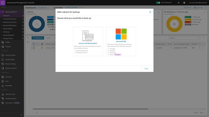Tick checkbox for julia-pc row
Image resolution: width=209 pixels, height=117 pixels.
click(x=34, y=48)
